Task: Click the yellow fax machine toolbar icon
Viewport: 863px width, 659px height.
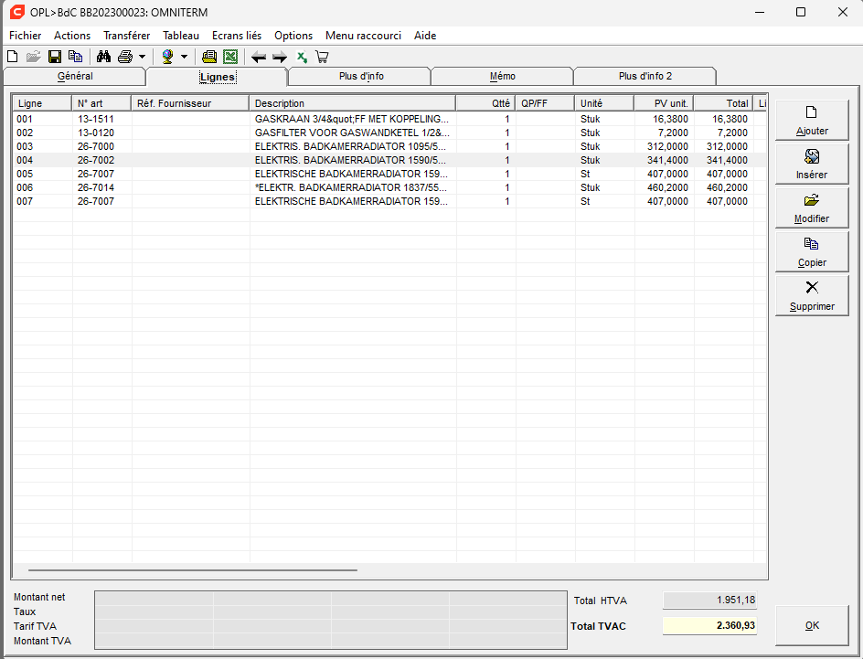Action: (209, 57)
